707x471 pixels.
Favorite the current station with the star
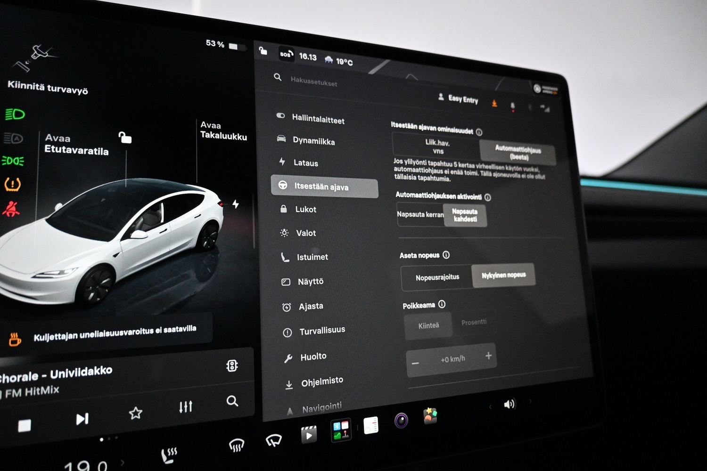(136, 414)
